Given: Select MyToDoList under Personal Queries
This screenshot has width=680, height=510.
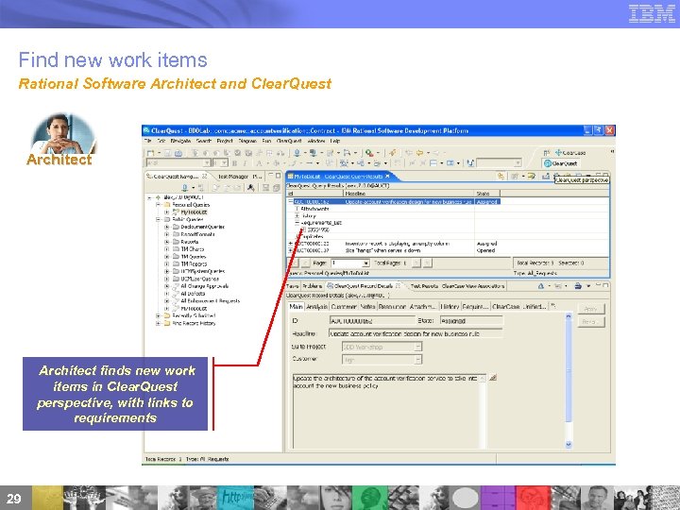Looking at the screenshot, I should 194,212.
